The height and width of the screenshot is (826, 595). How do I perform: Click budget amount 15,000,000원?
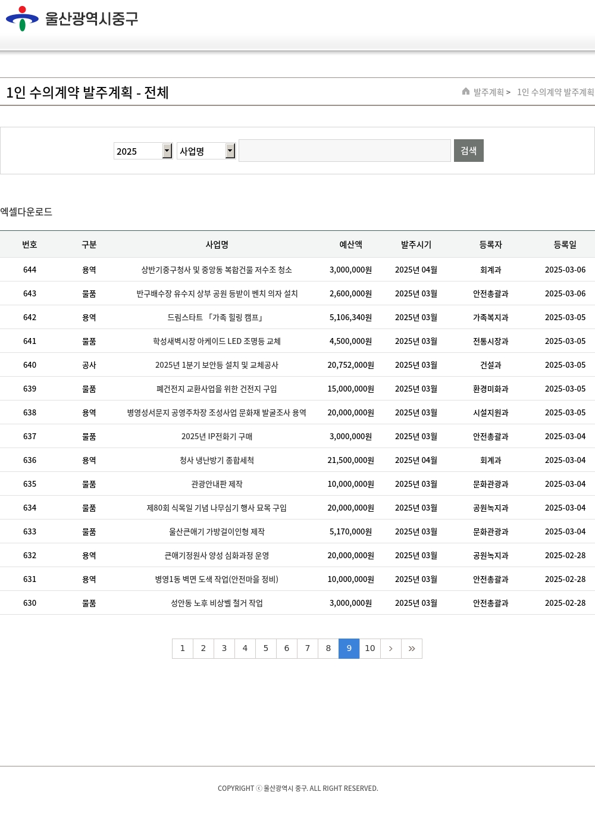[351, 389]
